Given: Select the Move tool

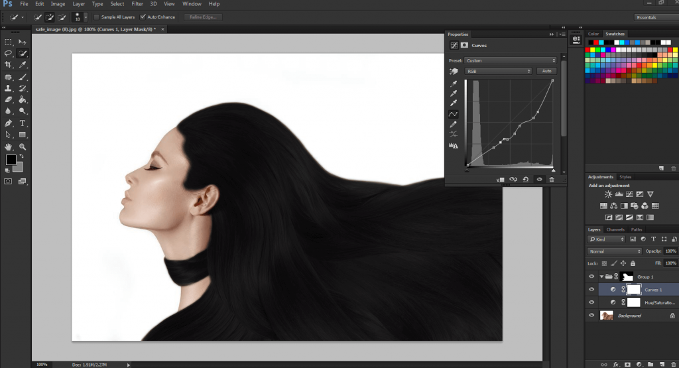Looking at the screenshot, I should pyautogui.click(x=23, y=42).
